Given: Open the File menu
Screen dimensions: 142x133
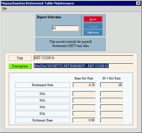Looking at the screenshot, I should (4, 9).
